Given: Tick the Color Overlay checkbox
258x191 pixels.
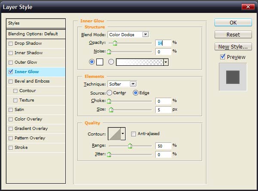Looking at the screenshot, I should click(10, 119).
